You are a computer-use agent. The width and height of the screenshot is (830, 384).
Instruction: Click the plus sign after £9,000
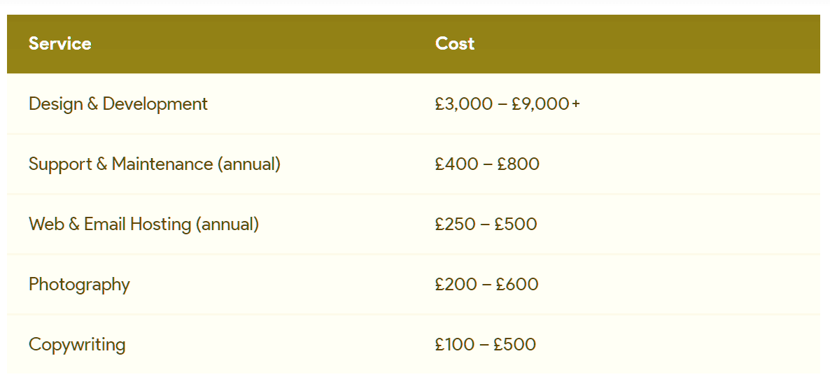coord(577,104)
